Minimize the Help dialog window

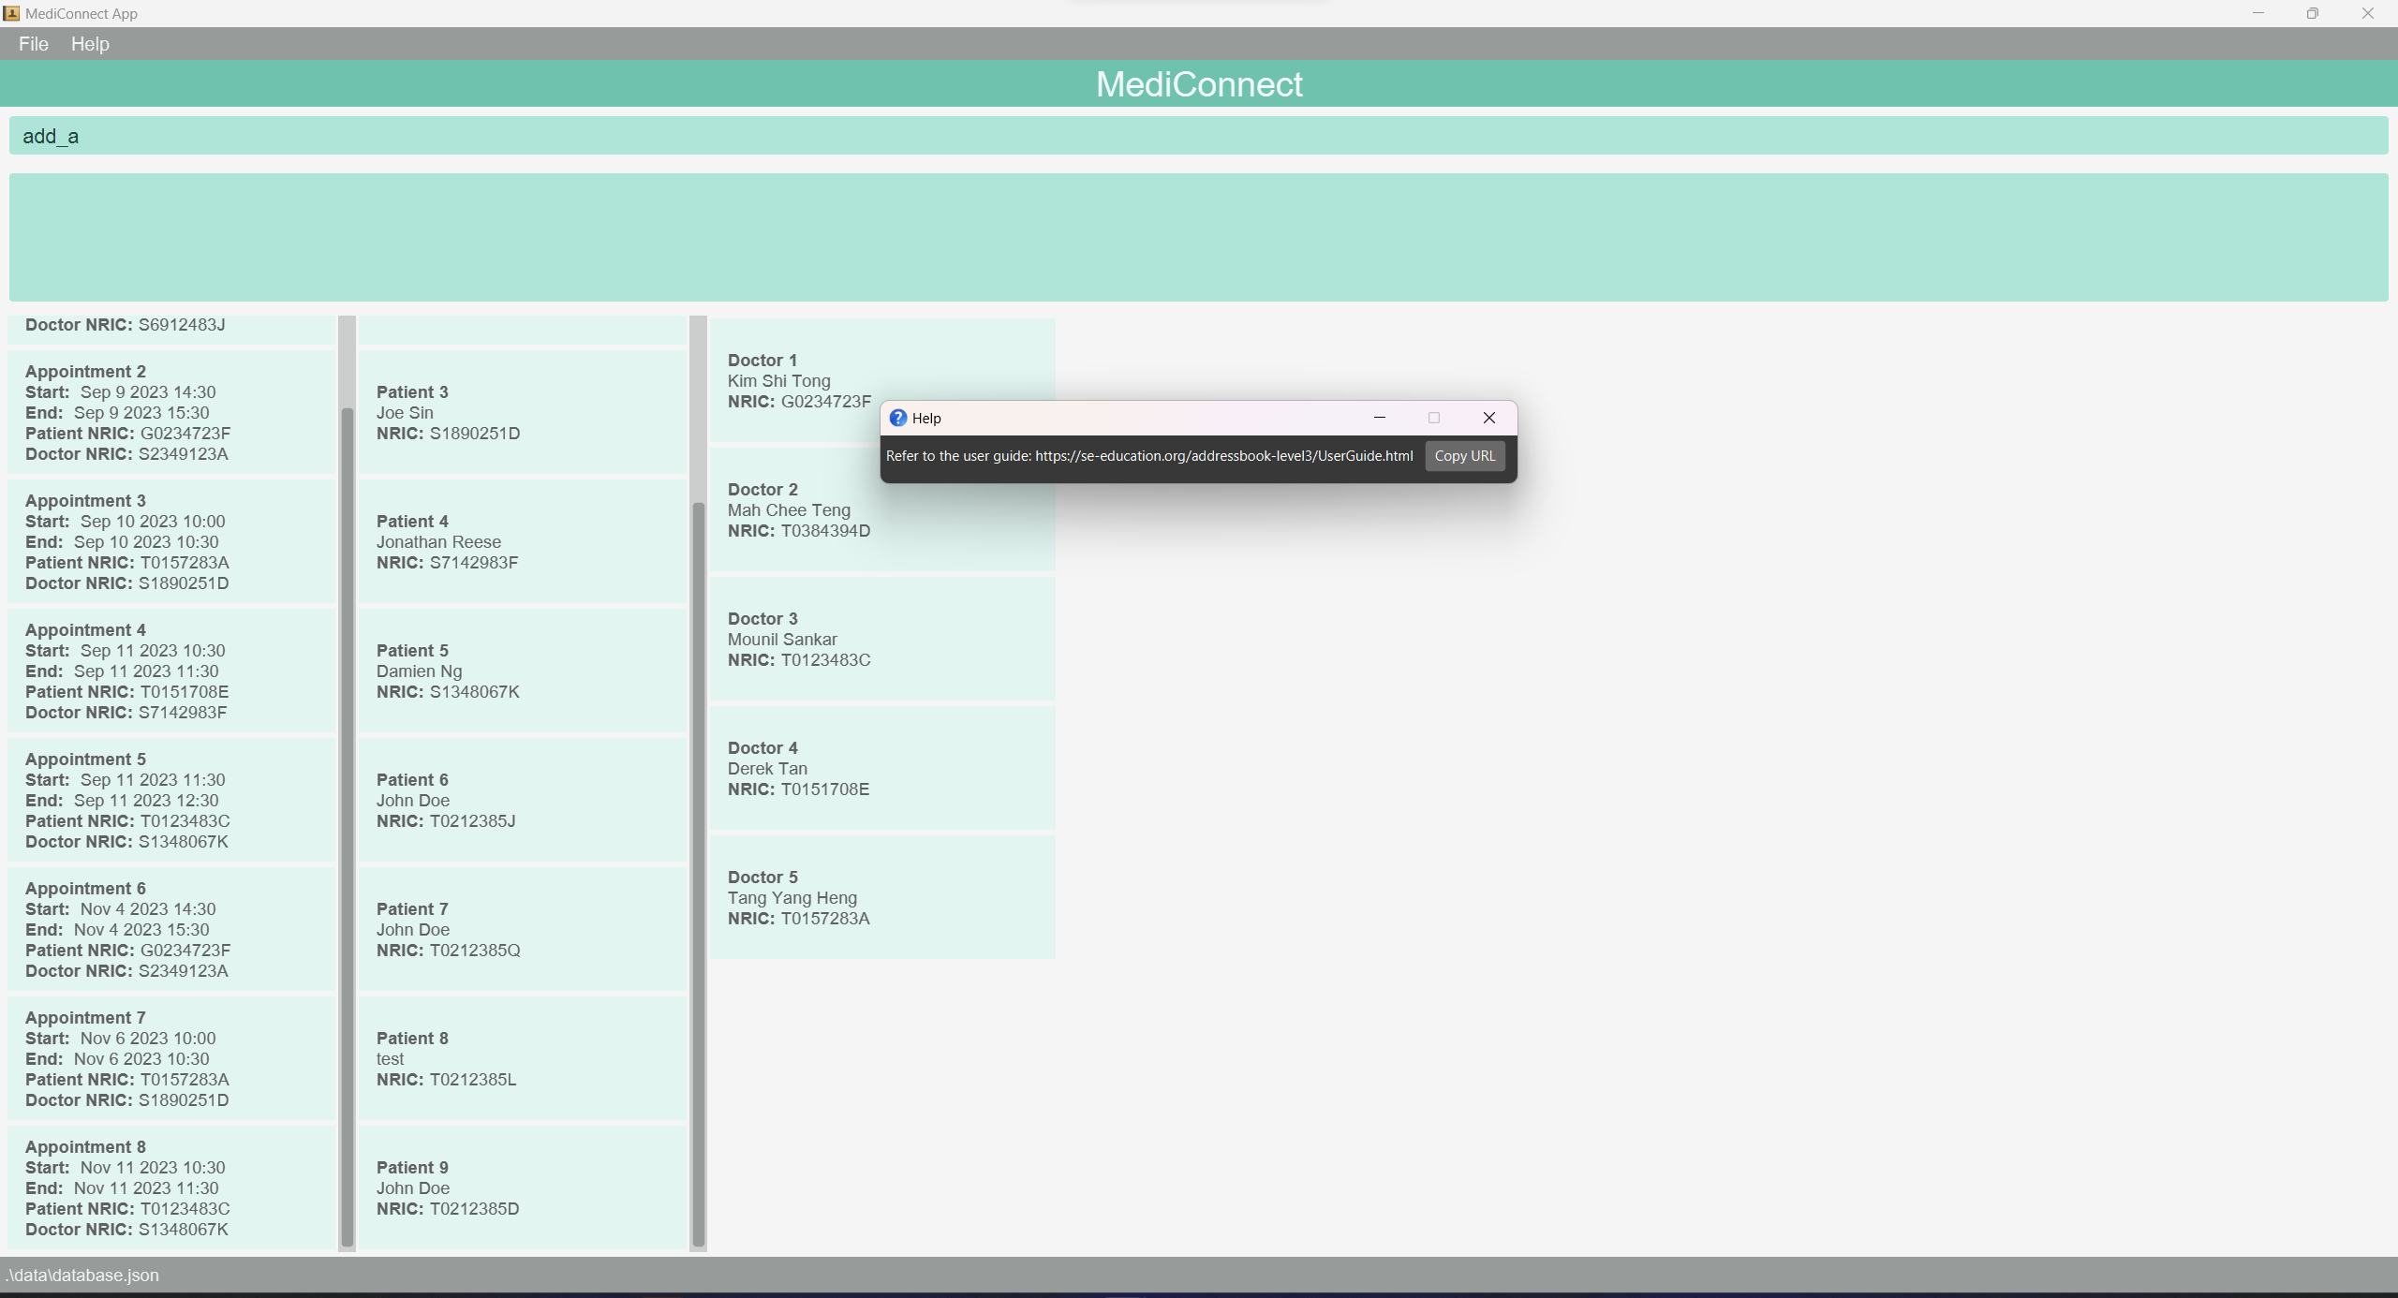(x=1379, y=418)
